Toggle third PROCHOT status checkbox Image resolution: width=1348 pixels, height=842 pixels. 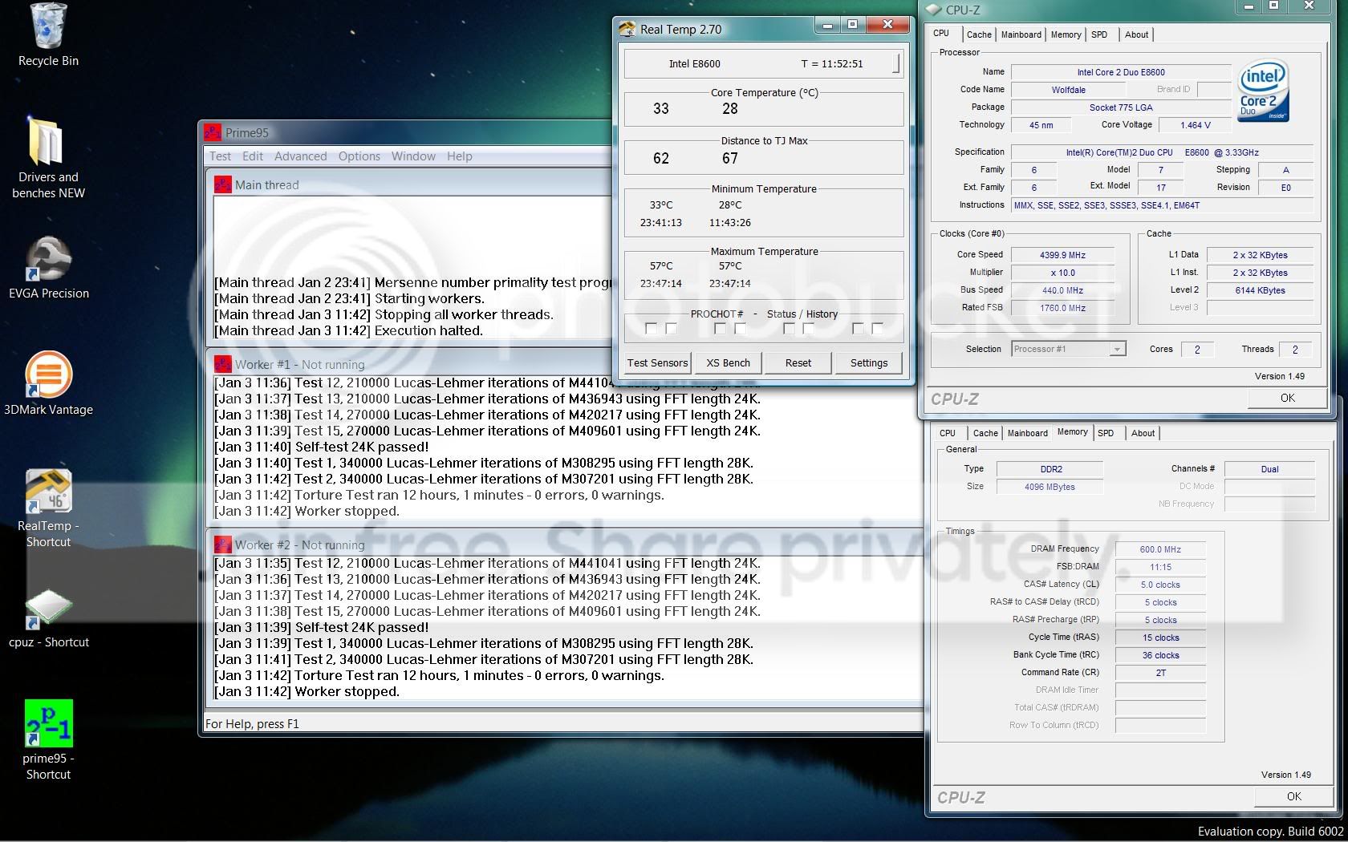click(720, 329)
